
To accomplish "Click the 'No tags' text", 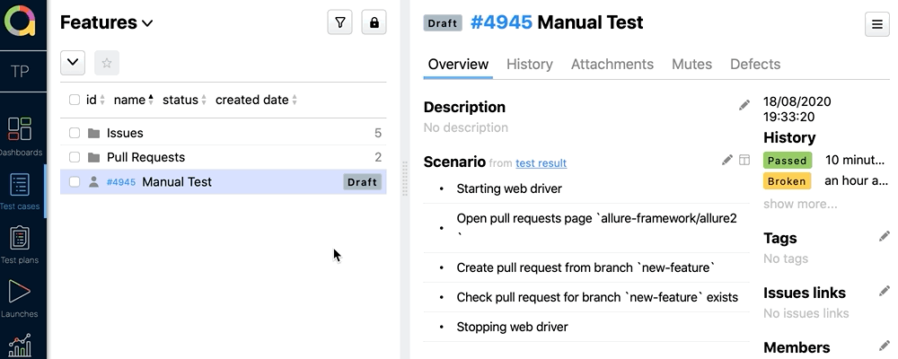I will coord(786,258).
